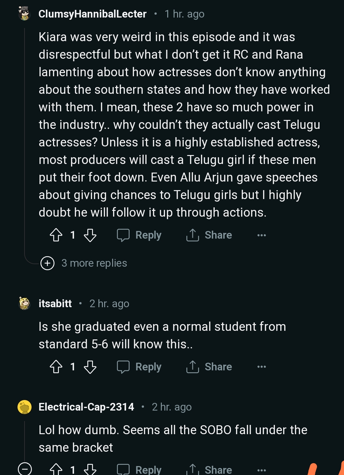
Task: View itsabitt's user profile
Action: 55,303
